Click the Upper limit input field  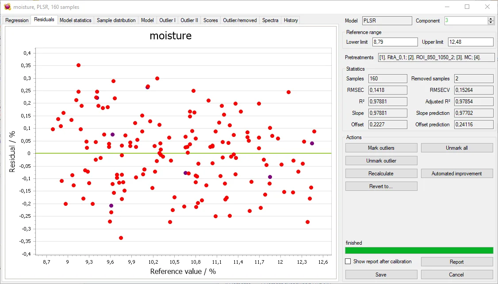tap(470, 42)
